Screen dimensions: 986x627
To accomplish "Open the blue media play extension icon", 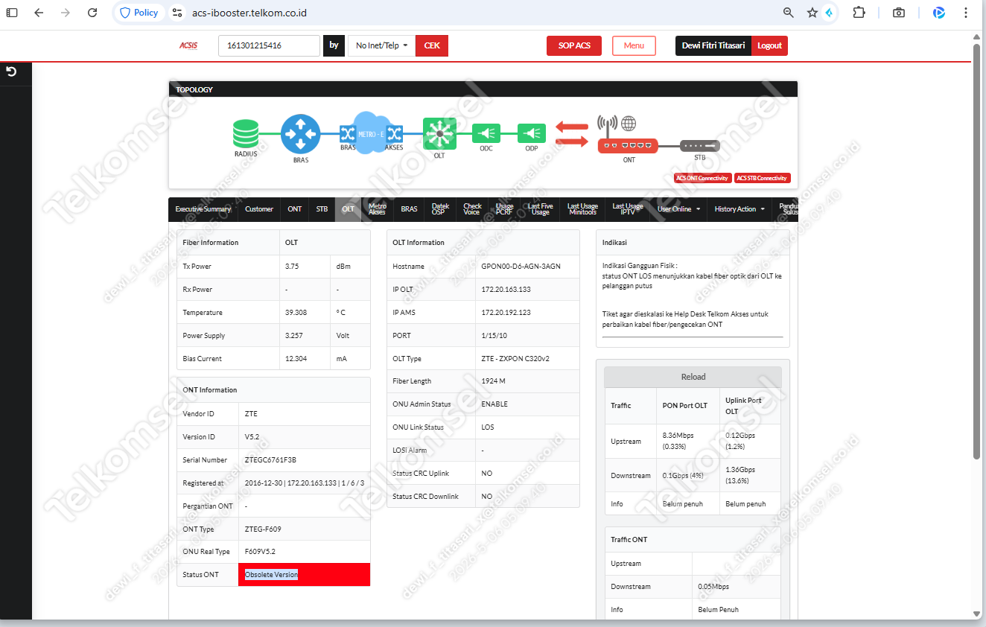I will click(x=939, y=13).
